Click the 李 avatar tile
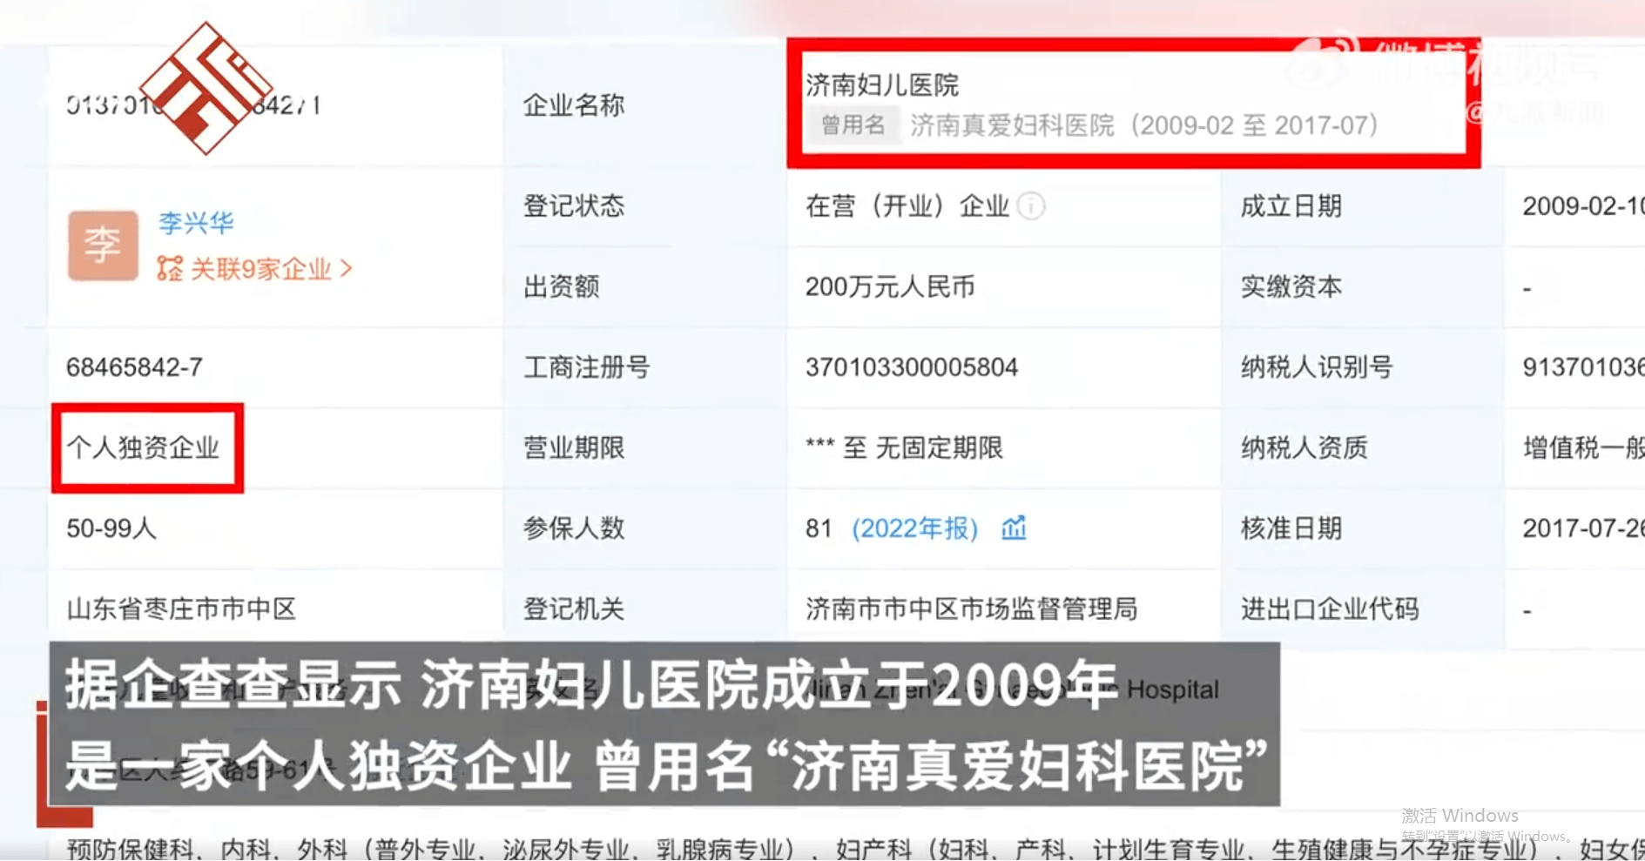1645x861 pixels. (103, 246)
